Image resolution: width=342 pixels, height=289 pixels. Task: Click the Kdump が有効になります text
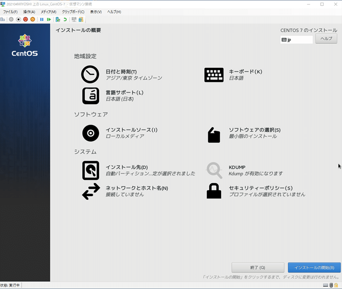point(256,174)
